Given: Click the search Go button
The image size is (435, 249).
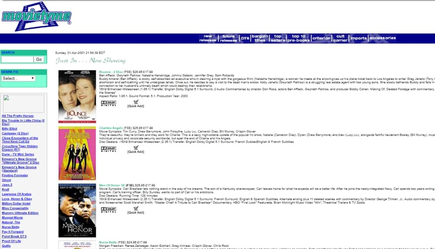Looking at the screenshot, I should click(x=39, y=59).
